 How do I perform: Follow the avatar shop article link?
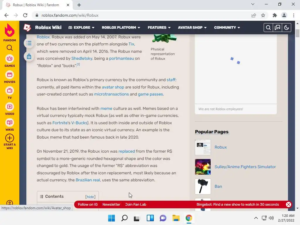[113, 87]
